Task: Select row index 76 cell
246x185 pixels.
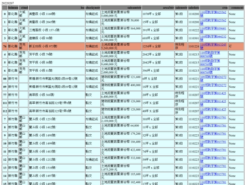Action: coord(5,46)
